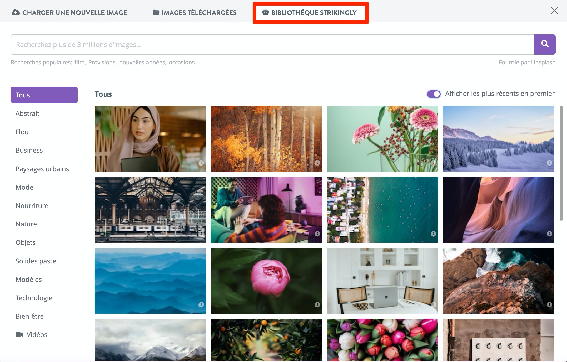Pick the white home office laptop photo
The image size is (567, 362).
[x=382, y=281]
